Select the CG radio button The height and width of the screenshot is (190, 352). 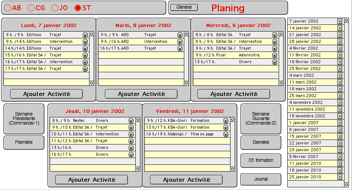[31, 8]
